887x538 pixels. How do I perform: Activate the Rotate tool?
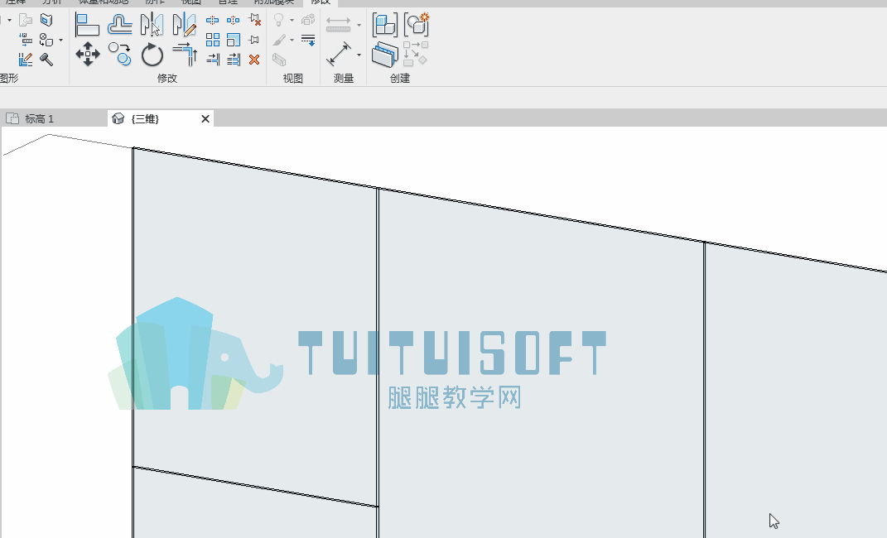click(x=152, y=55)
